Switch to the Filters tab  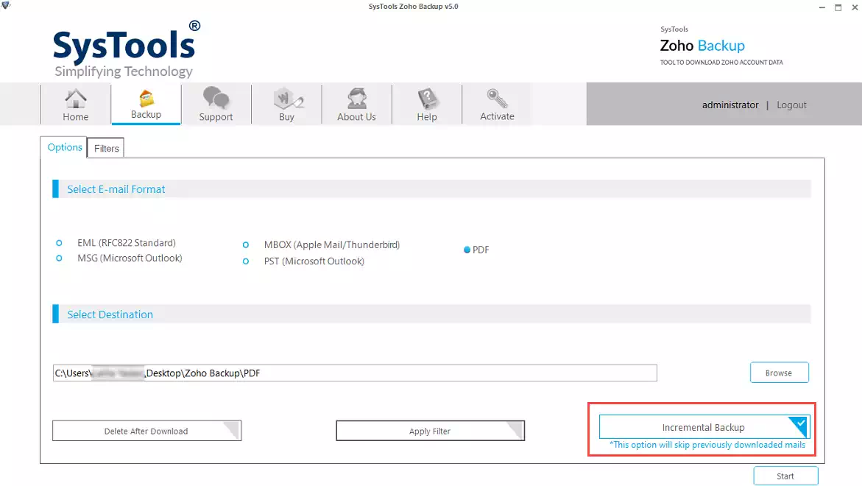(x=106, y=149)
